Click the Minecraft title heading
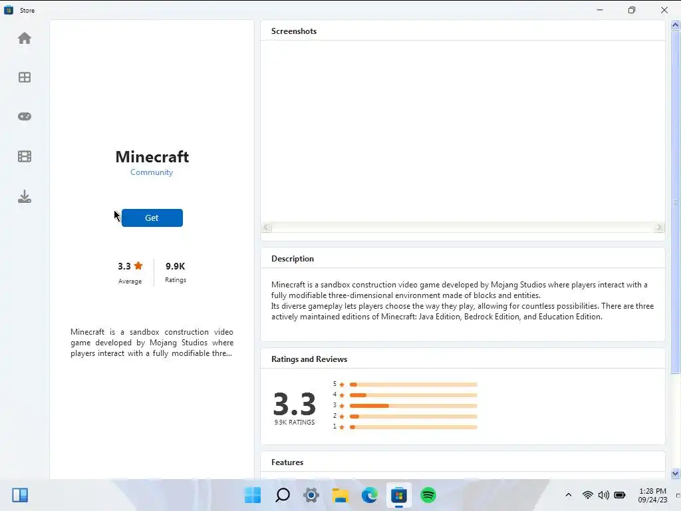The width and height of the screenshot is (681, 511). (152, 156)
